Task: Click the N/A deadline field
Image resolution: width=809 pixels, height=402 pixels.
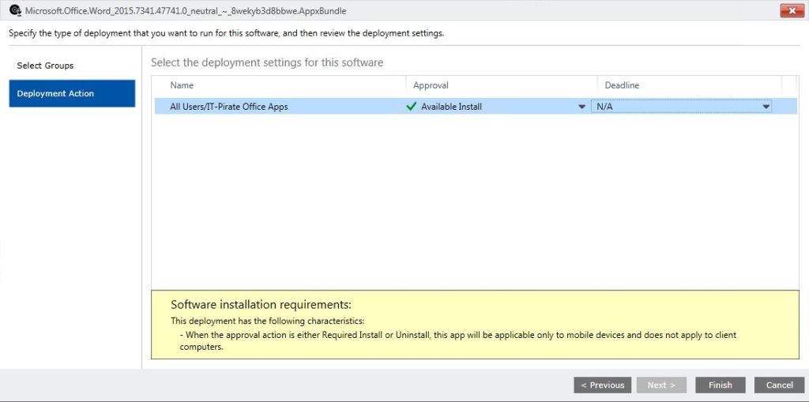Action: [681, 107]
